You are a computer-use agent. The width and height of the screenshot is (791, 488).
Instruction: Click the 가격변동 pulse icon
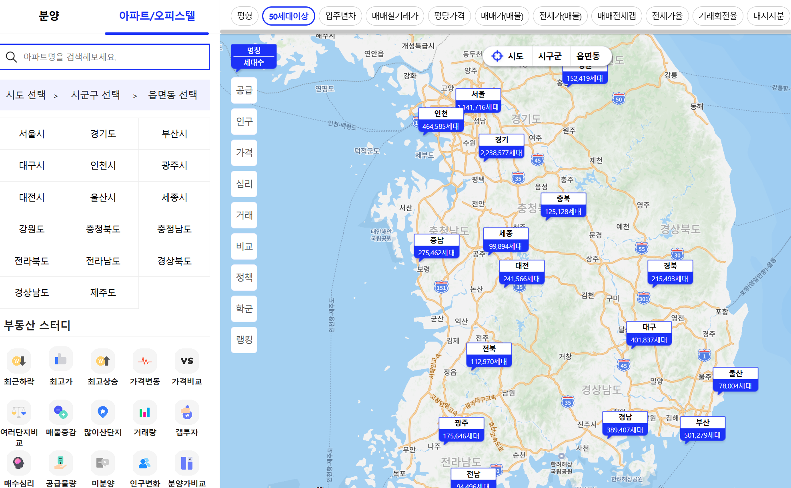click(145, 360)
